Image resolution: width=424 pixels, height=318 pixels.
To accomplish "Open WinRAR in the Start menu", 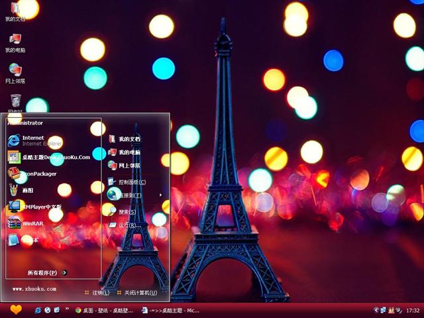I will 26,223.
